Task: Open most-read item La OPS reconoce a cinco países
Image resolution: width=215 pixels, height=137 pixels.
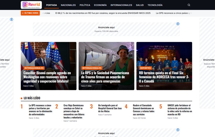Action: point(40,110)
